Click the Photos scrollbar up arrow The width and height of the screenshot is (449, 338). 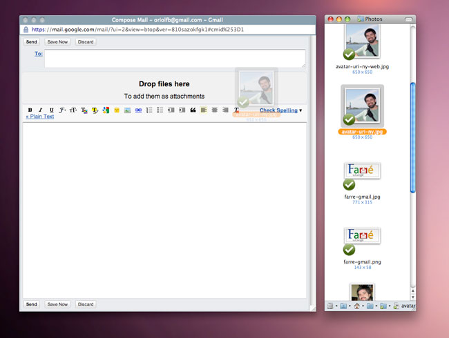[412, 290]
